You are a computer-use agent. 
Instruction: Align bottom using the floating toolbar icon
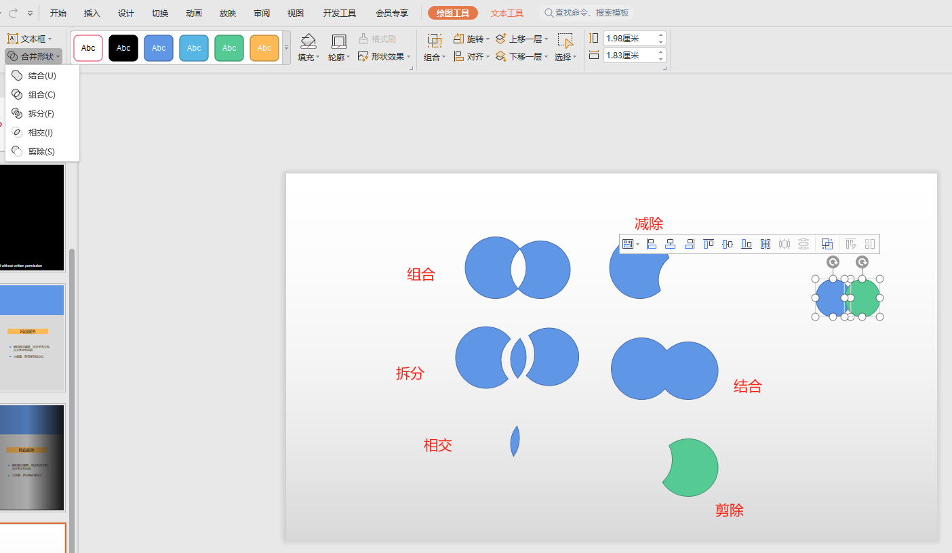pyautogui.click(x=747, y=244)
